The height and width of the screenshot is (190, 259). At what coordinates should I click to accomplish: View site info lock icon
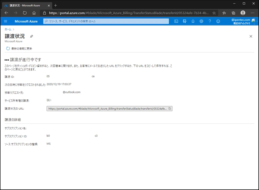tap(44, 13)
